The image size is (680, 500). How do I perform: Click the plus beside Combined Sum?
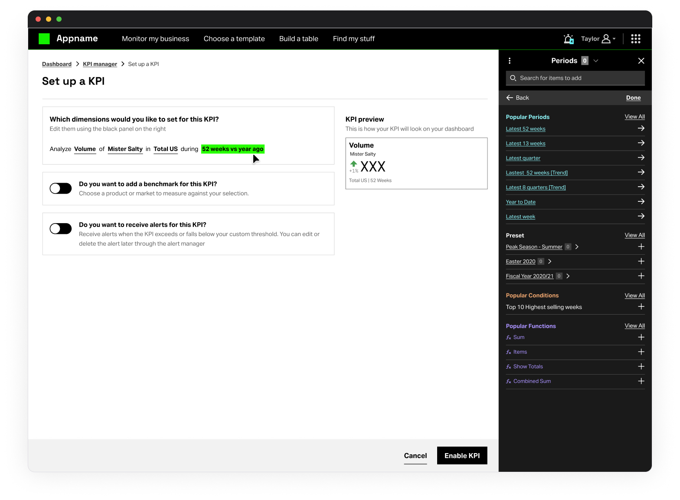pos(641,381)
